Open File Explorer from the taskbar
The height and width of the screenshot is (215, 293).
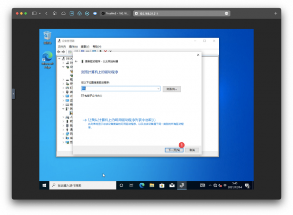pos(152,185)
